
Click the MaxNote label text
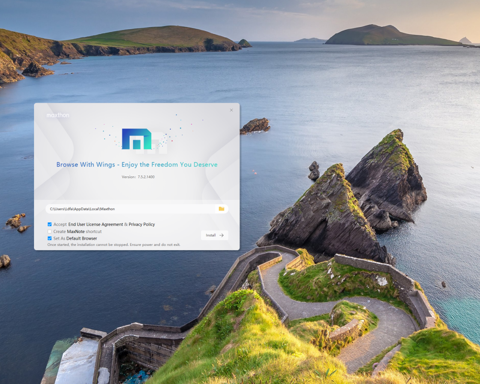(75, 232)
